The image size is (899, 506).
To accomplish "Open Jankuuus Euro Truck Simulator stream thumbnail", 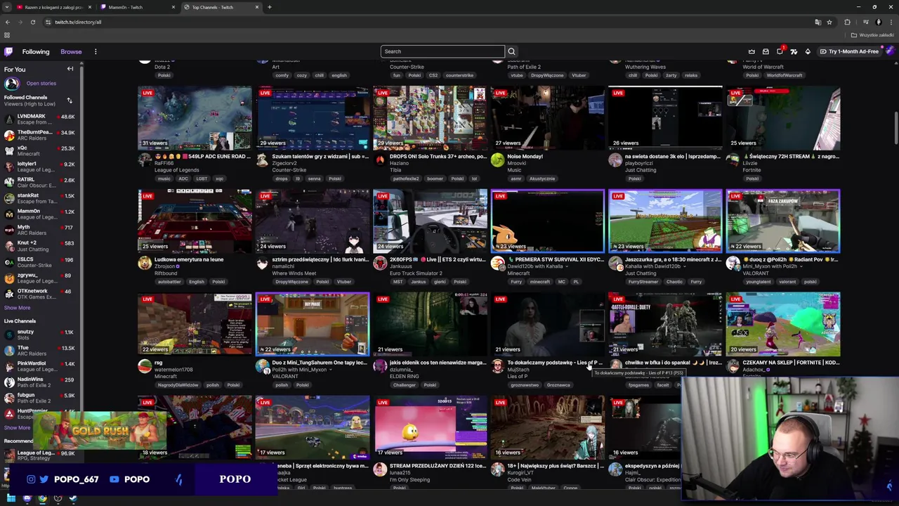I will (430, 221).
